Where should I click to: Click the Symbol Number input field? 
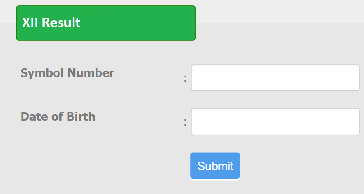click(275, 78)
